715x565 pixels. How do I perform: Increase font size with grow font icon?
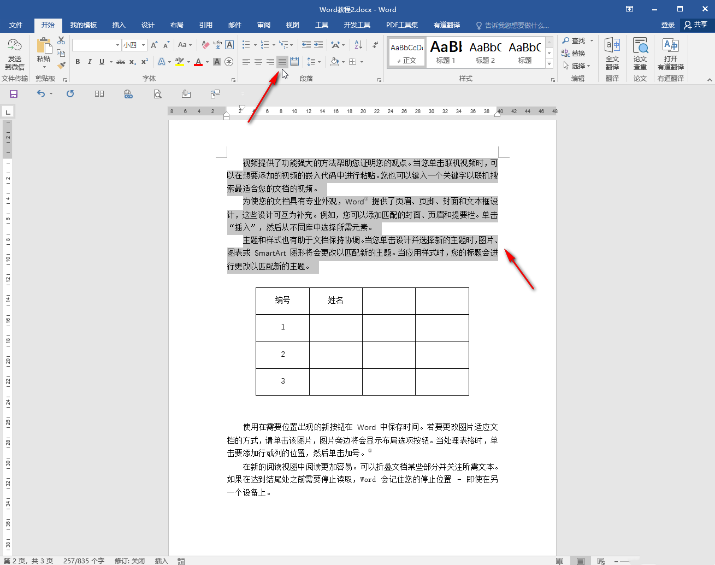pos(154,45)
